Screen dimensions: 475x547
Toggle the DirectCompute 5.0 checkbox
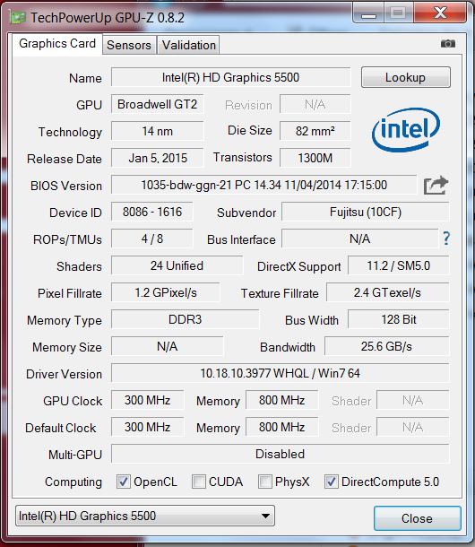pyautogui.click(x=332, y=482)
